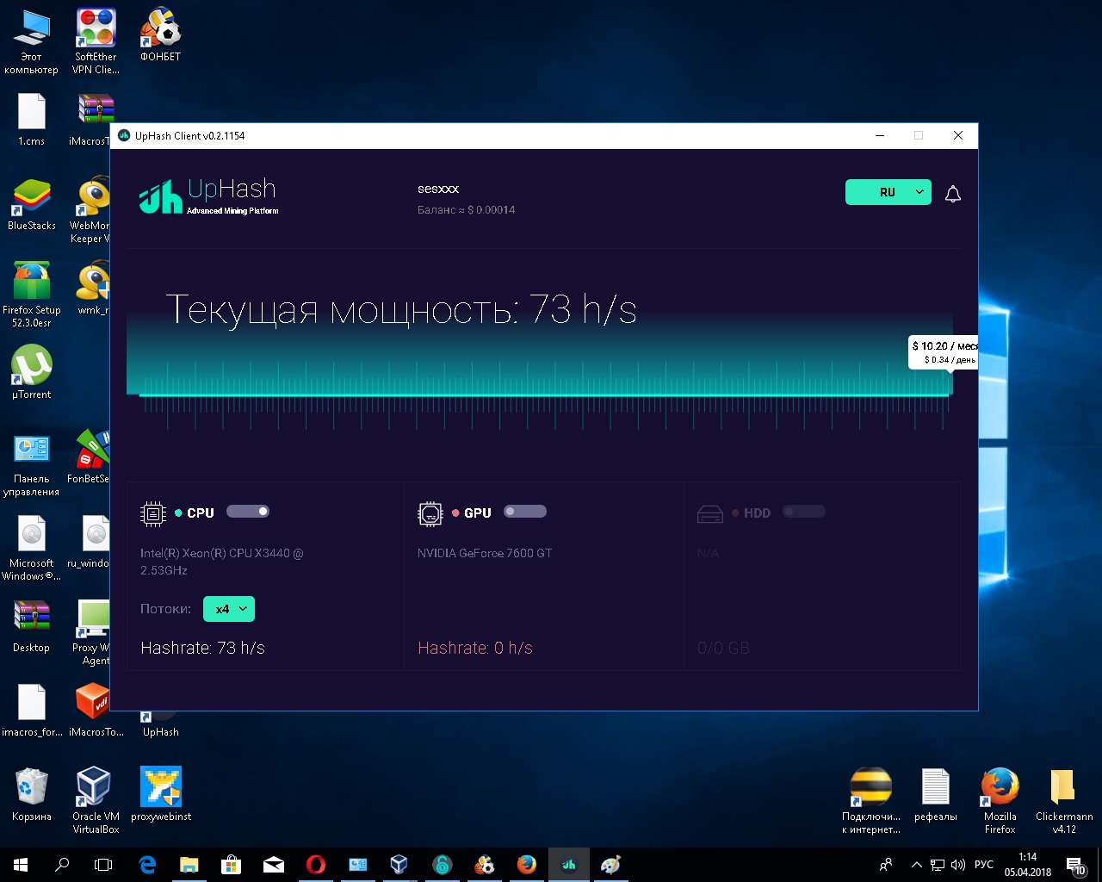Screen dimensions: 1102x882
Task: Select the imacros_for file icon on desktop
Action: [32, 711]
